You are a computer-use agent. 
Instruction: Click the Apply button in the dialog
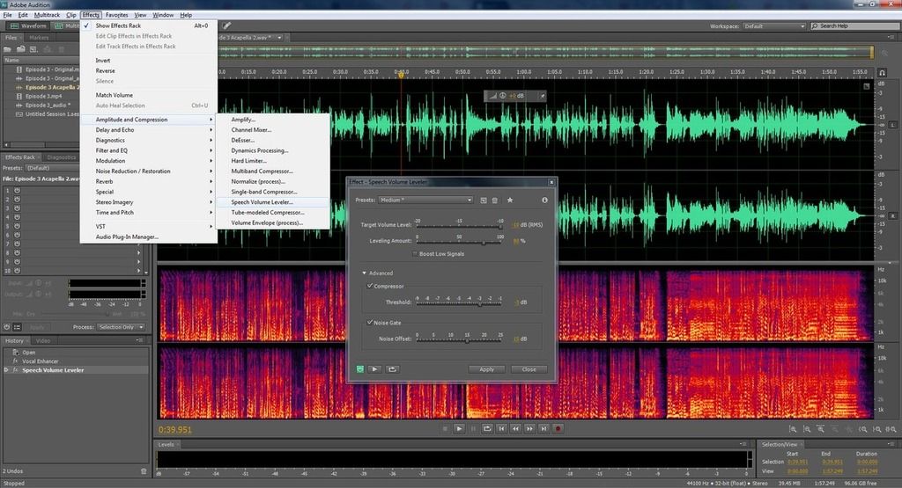click(x=486, y=369)
